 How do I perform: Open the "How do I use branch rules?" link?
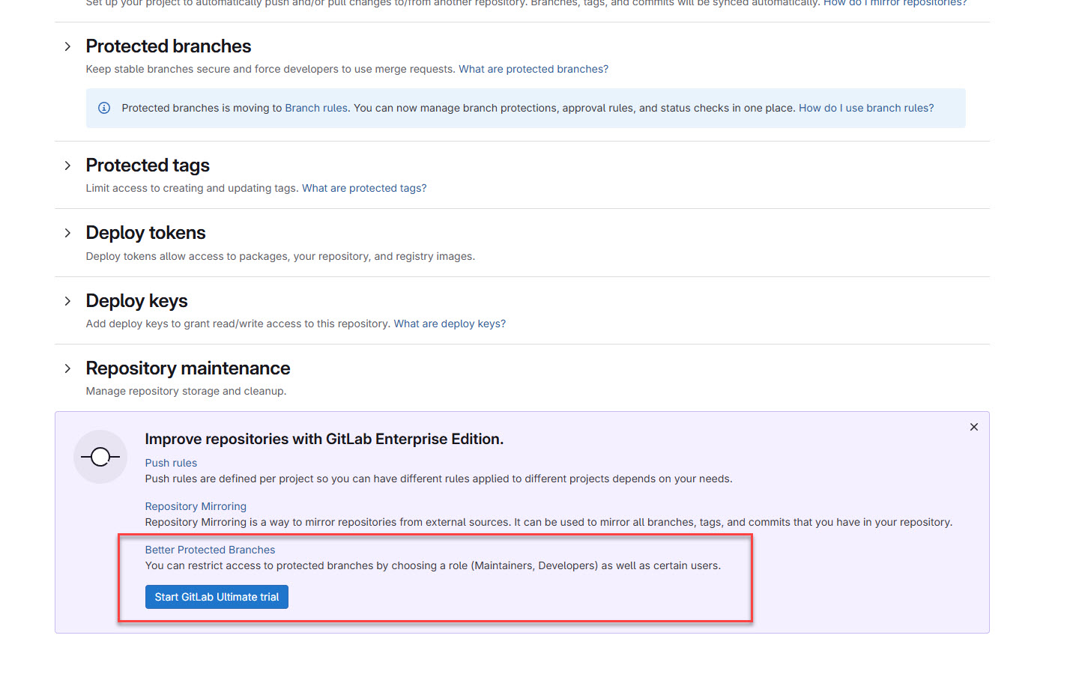(x=865, y=107)
